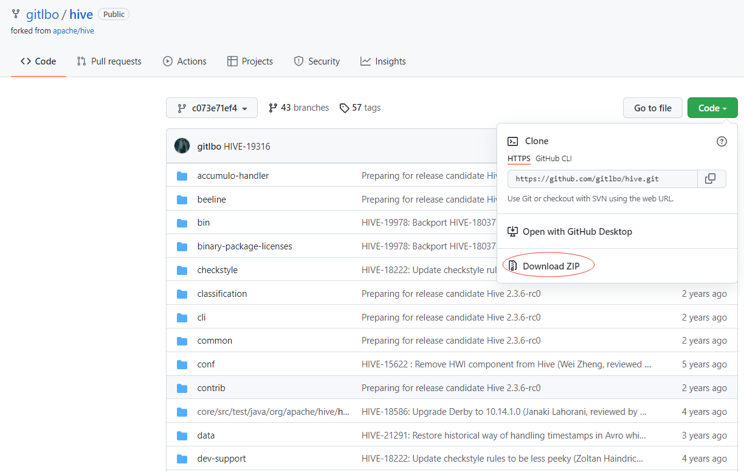
Task: Open the classification folder
Action: coord(222,294)
